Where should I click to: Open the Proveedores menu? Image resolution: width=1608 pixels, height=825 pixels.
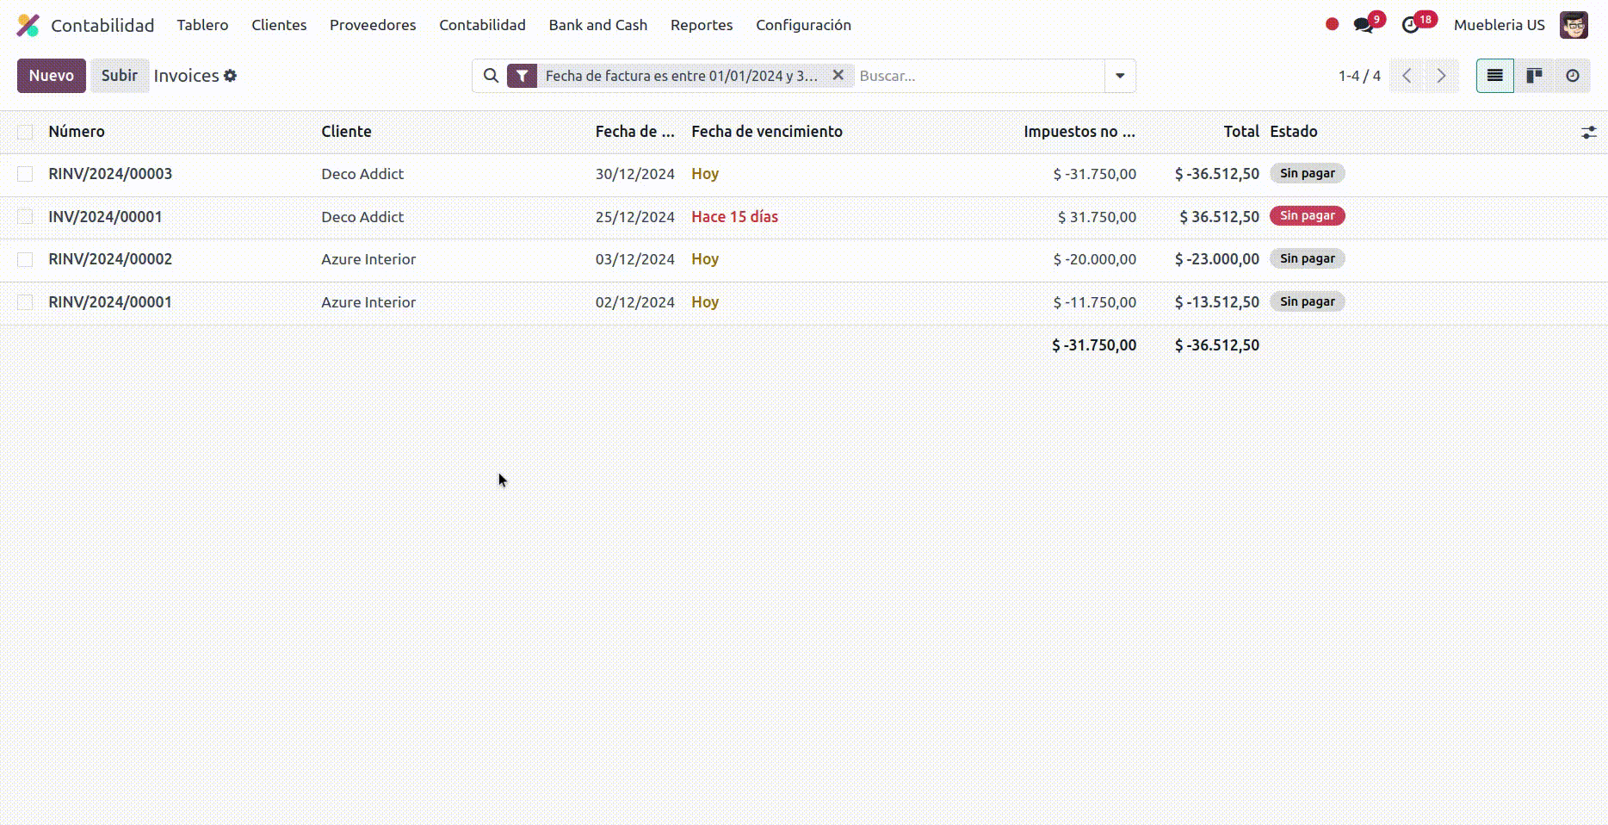click(x=373, y=25)
